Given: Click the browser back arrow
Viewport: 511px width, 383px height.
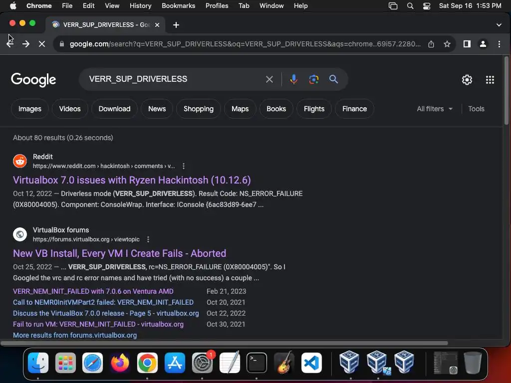Looking at the screenshot, I should click(10, 44).
